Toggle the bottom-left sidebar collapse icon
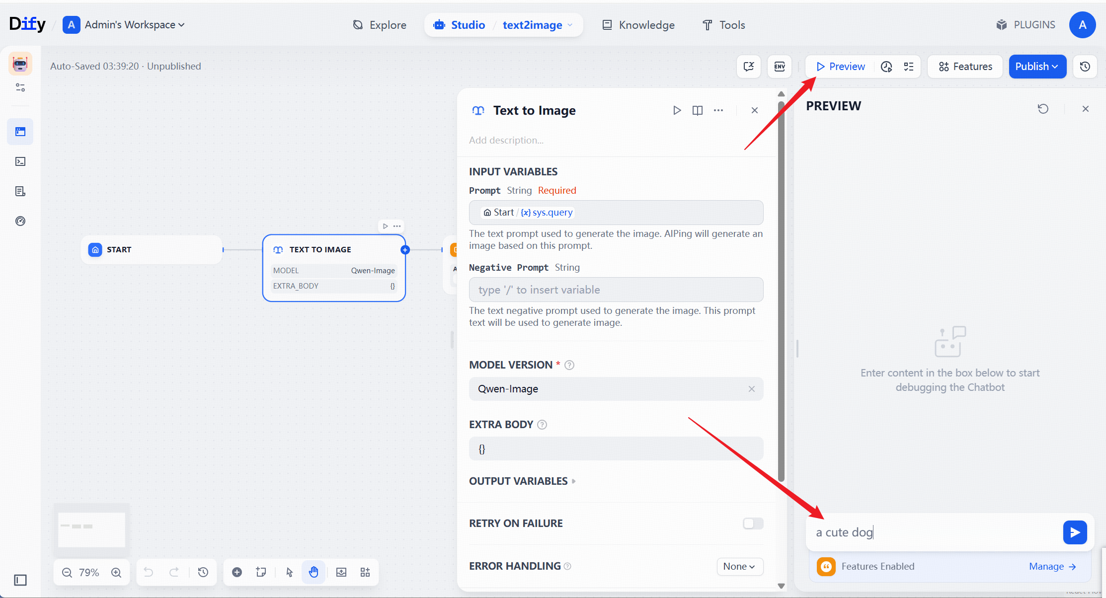 point(20,580)
